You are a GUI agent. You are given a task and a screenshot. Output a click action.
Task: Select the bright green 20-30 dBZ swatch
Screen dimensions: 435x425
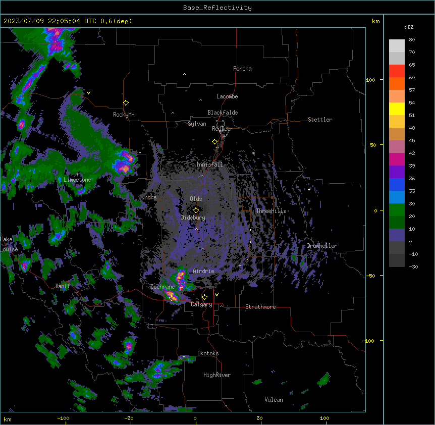point(397,210)
